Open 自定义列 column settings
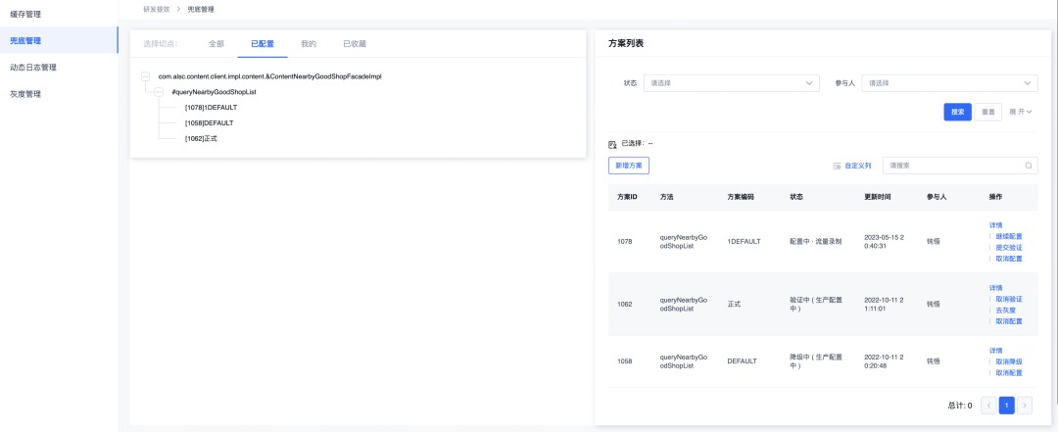This screenshot has width=1058, height=432. tap(852, 166)
